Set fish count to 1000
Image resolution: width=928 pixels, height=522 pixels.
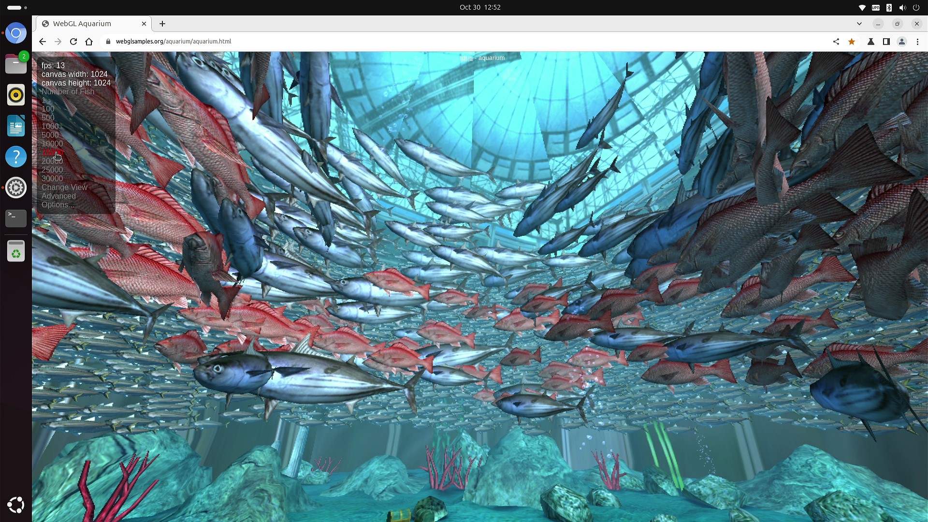[x=50, y=127]
